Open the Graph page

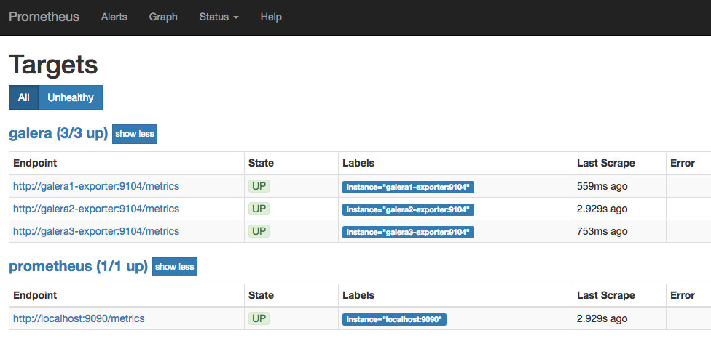163,17
